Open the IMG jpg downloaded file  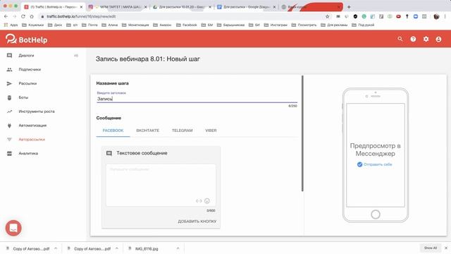pyautogui.click(x=147, y=248)
